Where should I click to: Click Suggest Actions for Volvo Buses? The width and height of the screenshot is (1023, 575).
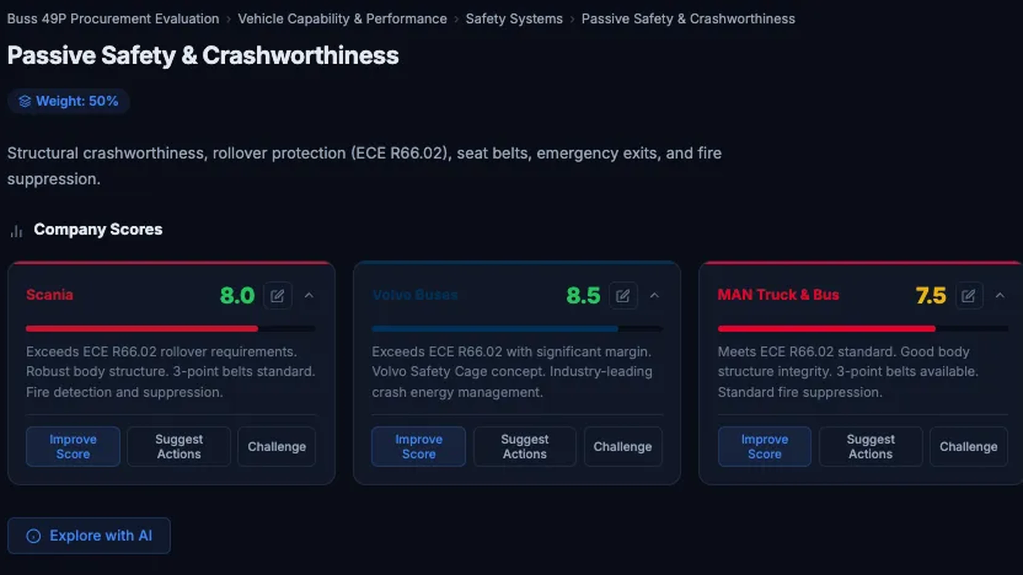[x=524, y=446]
